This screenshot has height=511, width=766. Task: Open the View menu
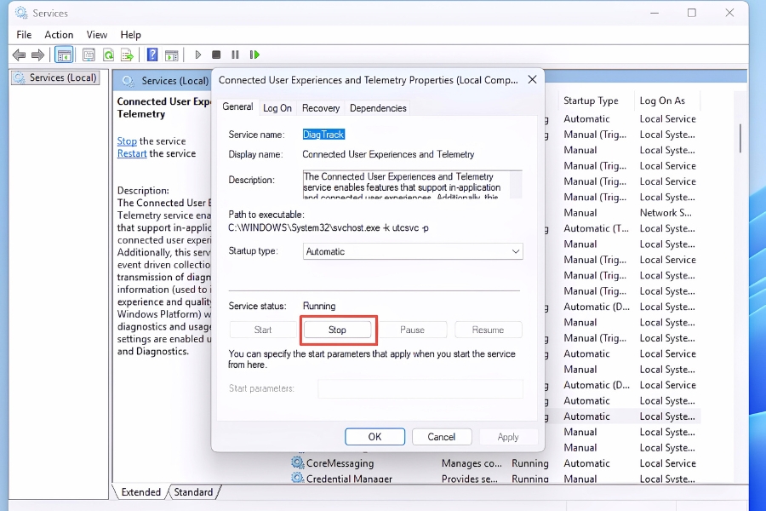click(97, 35)
